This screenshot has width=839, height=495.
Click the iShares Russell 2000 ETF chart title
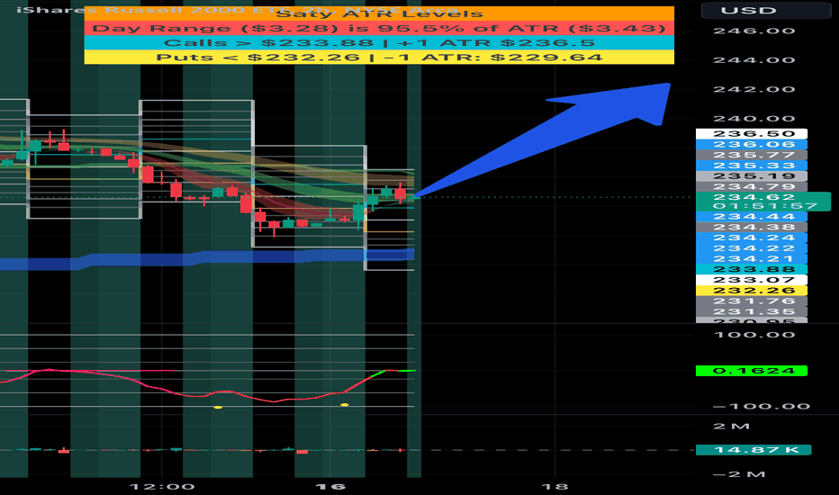[237, 10]
